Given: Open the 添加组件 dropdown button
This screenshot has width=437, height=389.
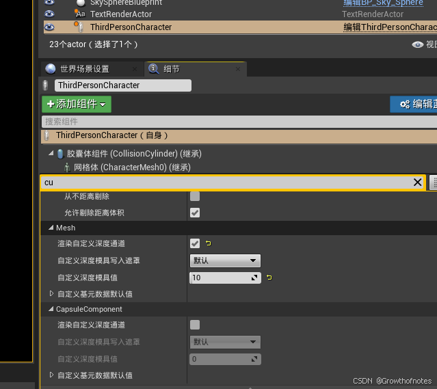Looking at the screenshot, I should pos(77,104).
